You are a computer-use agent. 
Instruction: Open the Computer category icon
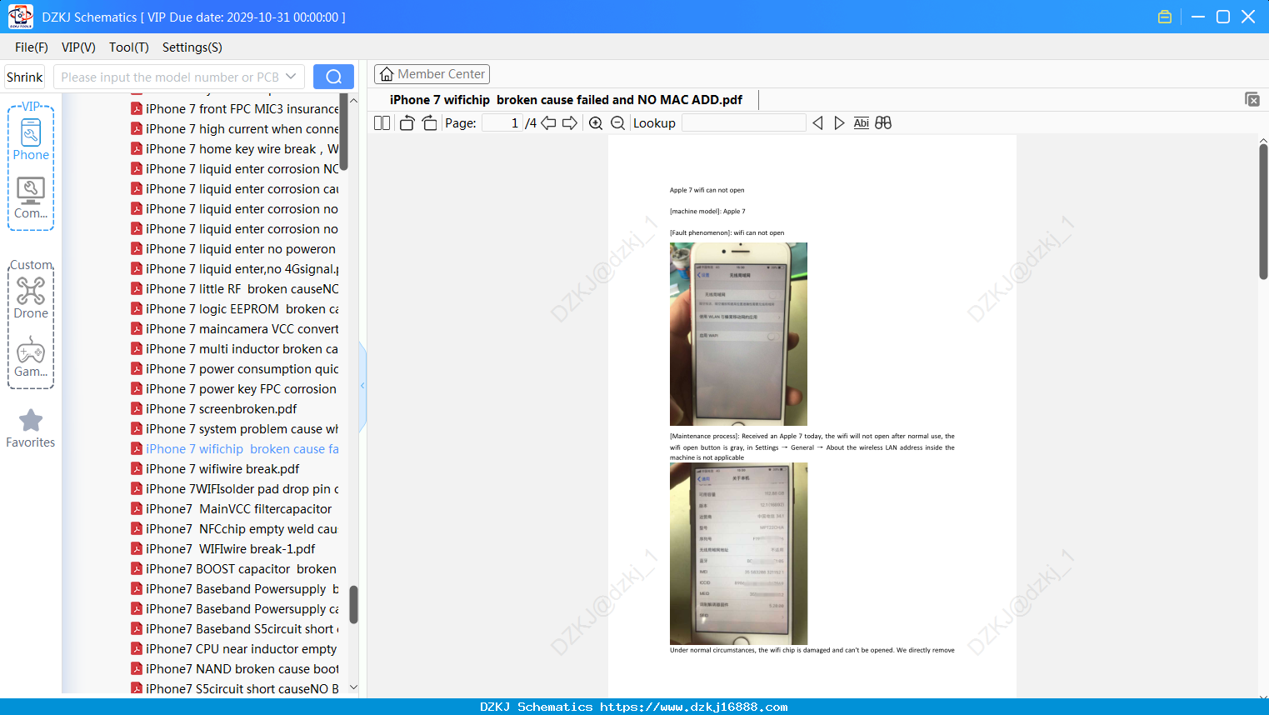click(31, 198)
